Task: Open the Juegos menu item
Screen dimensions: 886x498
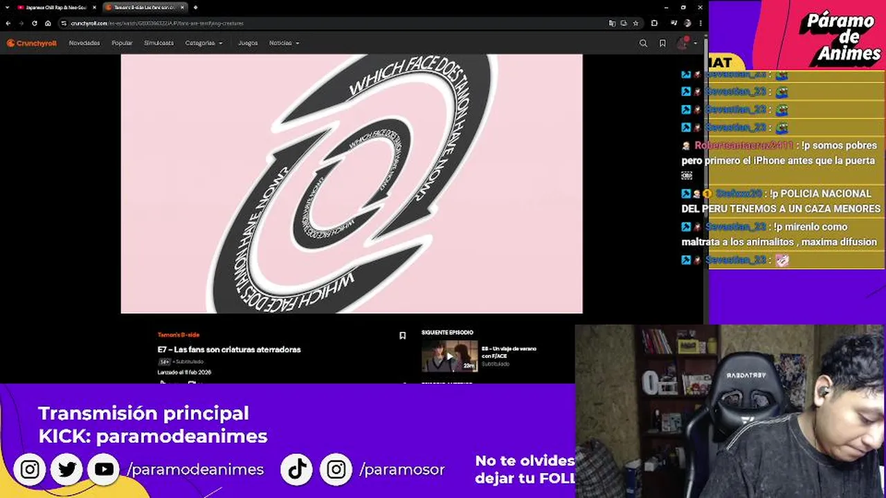Action: (248, 43)
